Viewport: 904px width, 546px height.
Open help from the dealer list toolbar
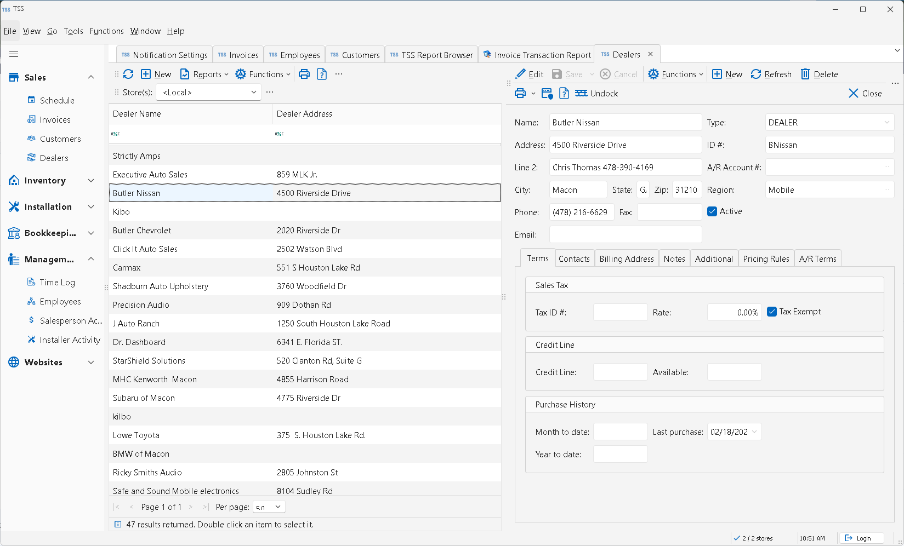coord(322,74)
